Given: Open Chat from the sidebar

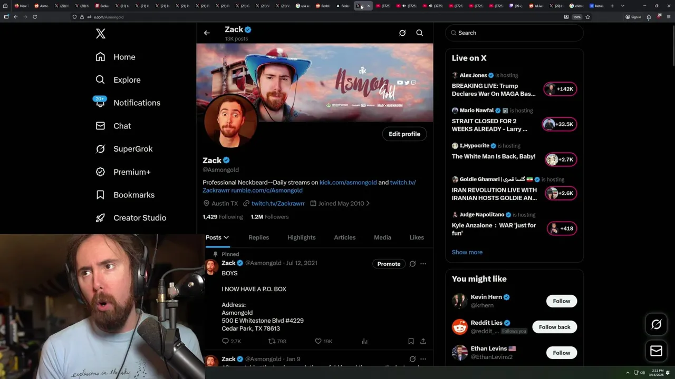Looking at the screenshot, I should 113,126.
